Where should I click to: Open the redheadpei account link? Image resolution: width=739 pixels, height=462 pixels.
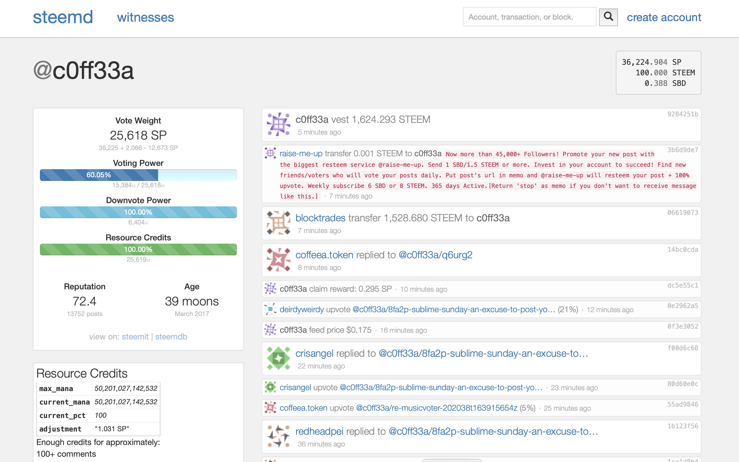coord(319,432)
